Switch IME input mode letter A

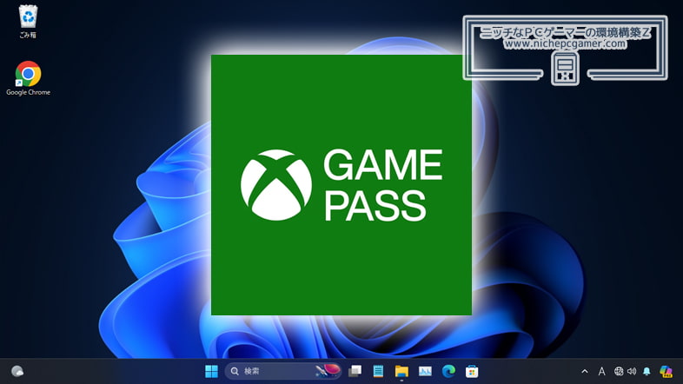point(601,371)
